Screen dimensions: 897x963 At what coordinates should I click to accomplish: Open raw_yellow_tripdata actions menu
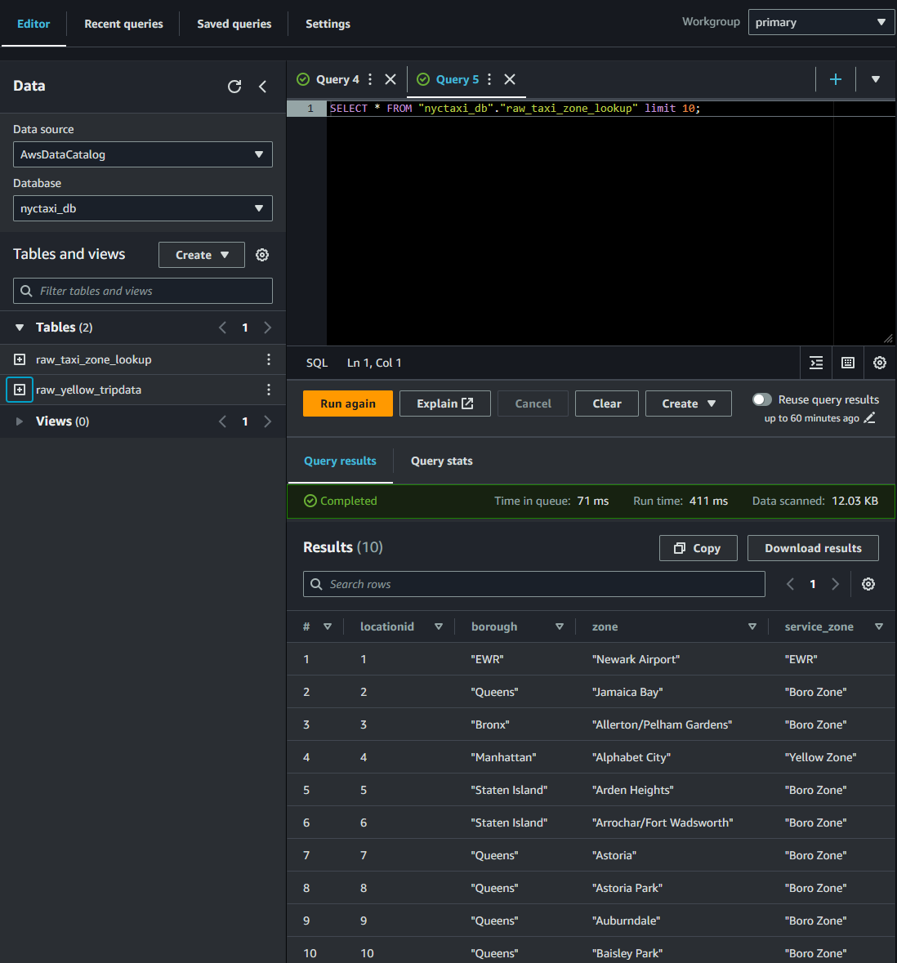[x=269, y=390]
